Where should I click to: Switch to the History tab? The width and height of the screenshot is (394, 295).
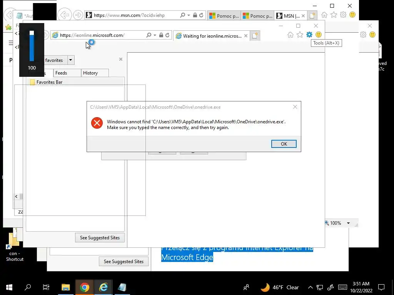click(95, 73)
